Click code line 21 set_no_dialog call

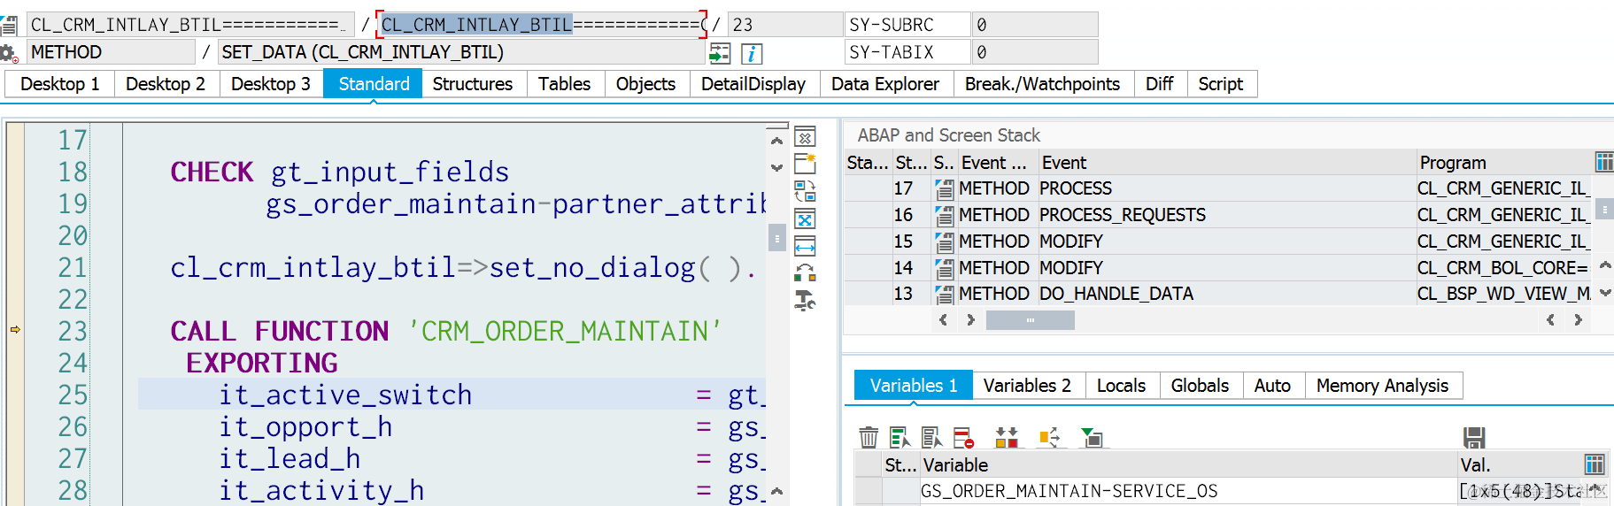[464, 267]
